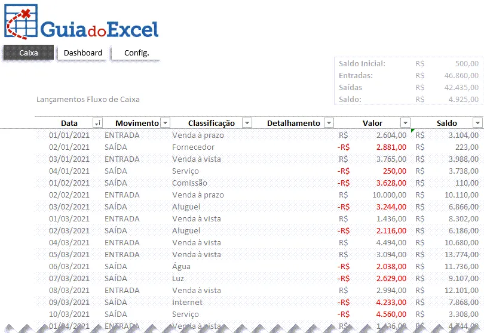The image size is (484, 333).
Task: Open the Detalhamento filter arrow
Action: pyautogui.click(x=329, y=123)
